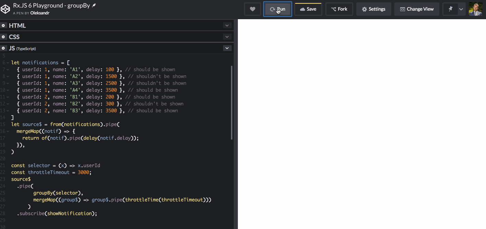This screenshot has width=486, height=229.
Task: Fork this pen
Action: coord(339,9)
